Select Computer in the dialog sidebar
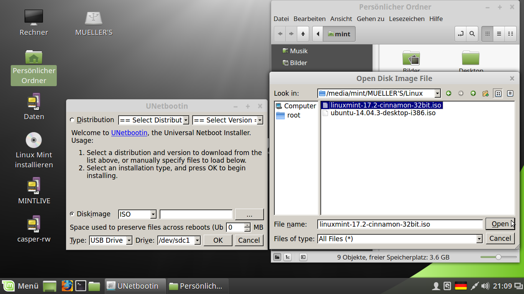The width and height of the screenshot is (524, 294). point(296,106)
